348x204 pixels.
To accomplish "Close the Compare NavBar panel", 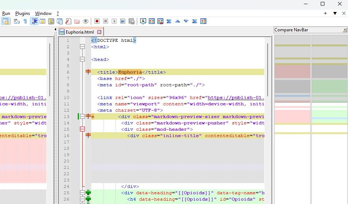I will (x=345, y=30).
